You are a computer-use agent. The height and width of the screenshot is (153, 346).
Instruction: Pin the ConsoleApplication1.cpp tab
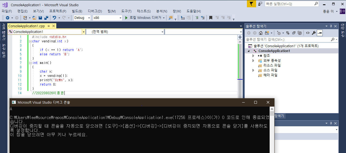pos(49,26)
